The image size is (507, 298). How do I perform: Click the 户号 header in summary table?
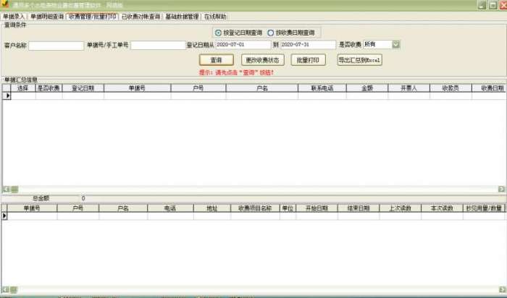[198, 88]
